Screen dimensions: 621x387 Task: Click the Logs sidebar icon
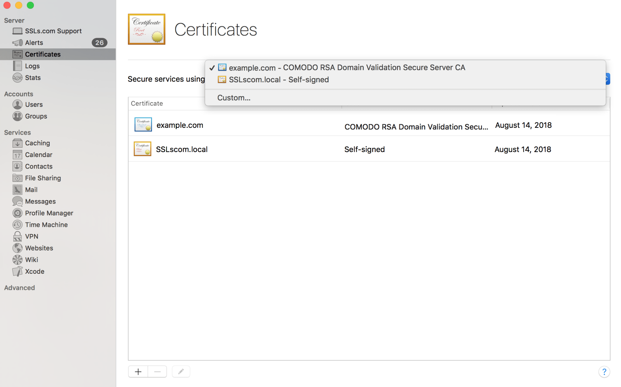(x=17, y=66)
